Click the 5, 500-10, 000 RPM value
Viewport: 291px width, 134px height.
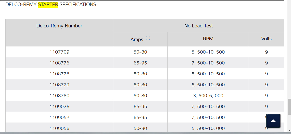click(208, 128)
